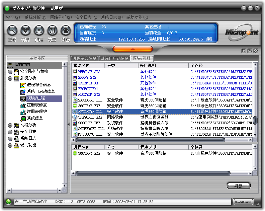The image size is (265, 211).
Task: Sort by 程序说明 column header
Action: 163,66
